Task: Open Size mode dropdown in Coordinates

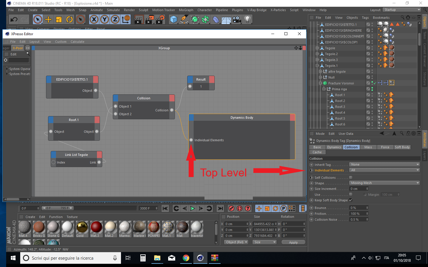Action: click(x=265, y=242)
